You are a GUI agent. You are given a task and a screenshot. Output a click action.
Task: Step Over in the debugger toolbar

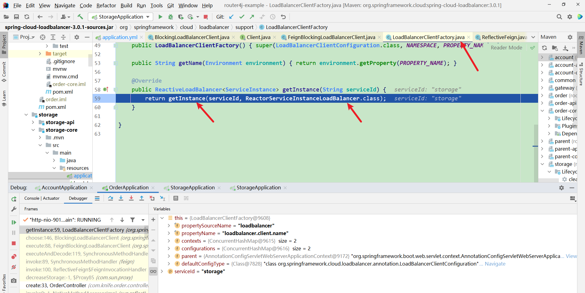[111, 198]
